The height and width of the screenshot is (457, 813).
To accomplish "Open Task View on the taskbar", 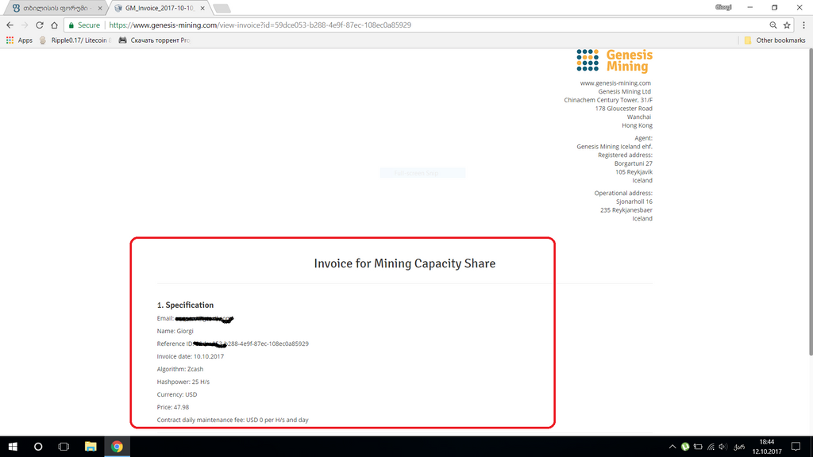I will 64,447.
